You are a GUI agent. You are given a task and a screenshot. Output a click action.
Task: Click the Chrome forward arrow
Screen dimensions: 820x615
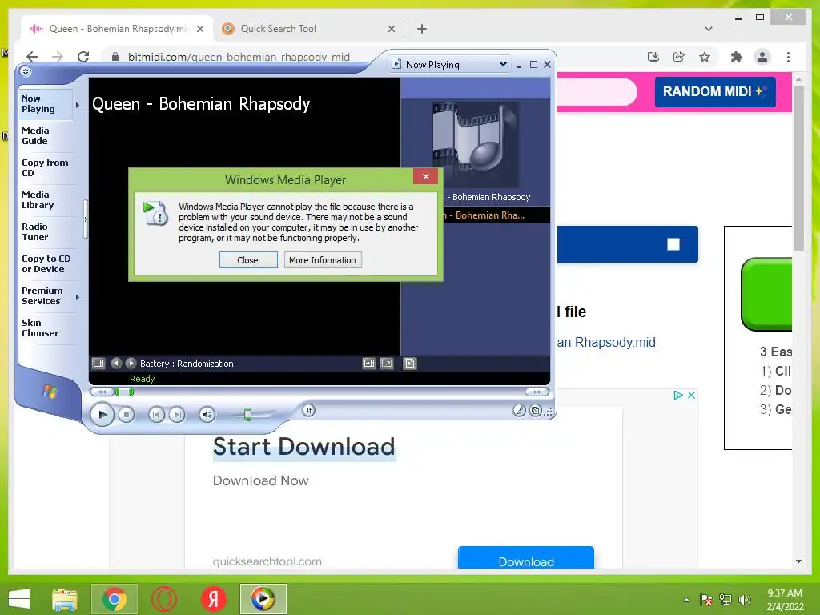[x=58, y=57]
